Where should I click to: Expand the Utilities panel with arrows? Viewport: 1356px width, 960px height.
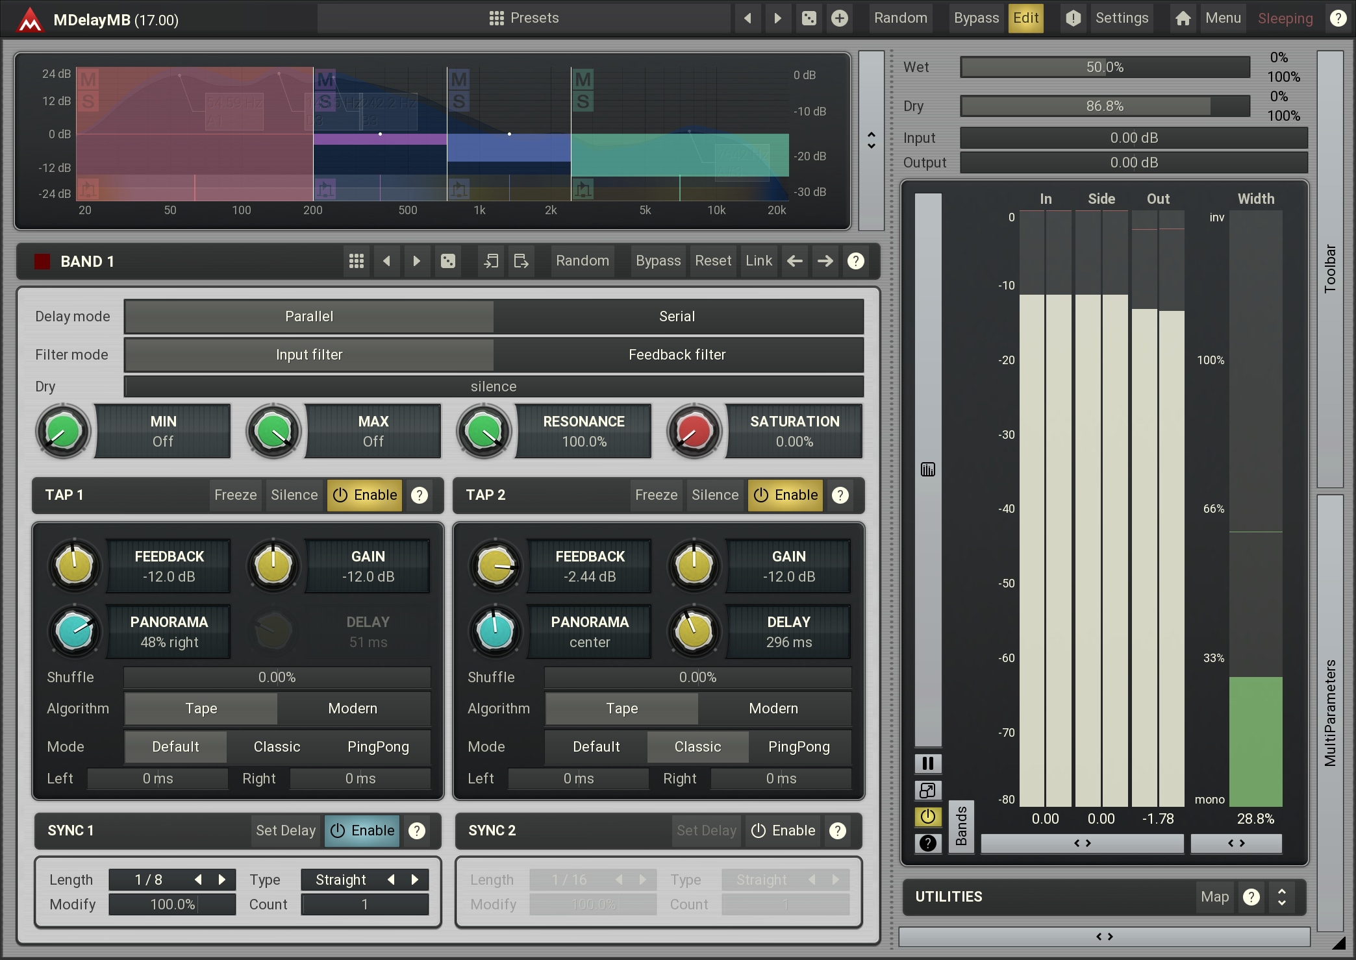[x=1281, y=897]
